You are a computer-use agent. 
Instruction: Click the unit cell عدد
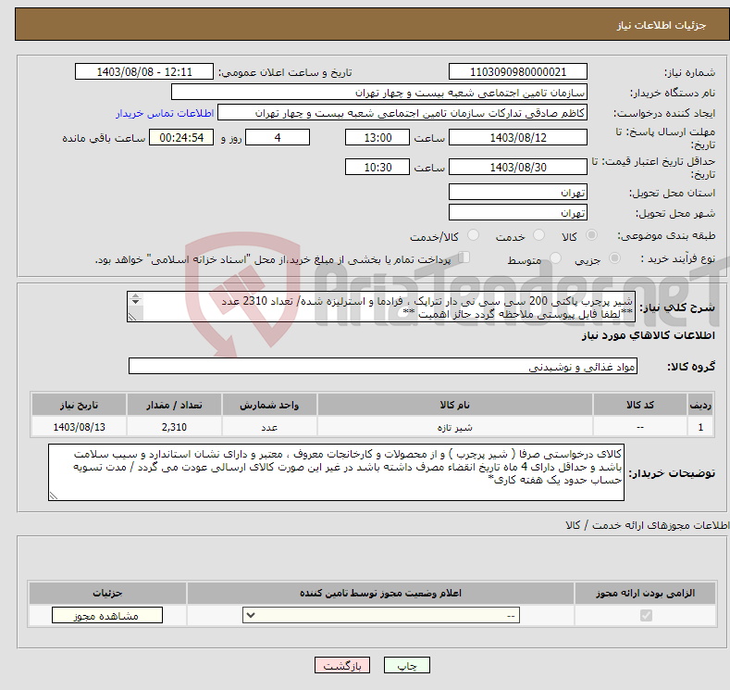[269, 427]
